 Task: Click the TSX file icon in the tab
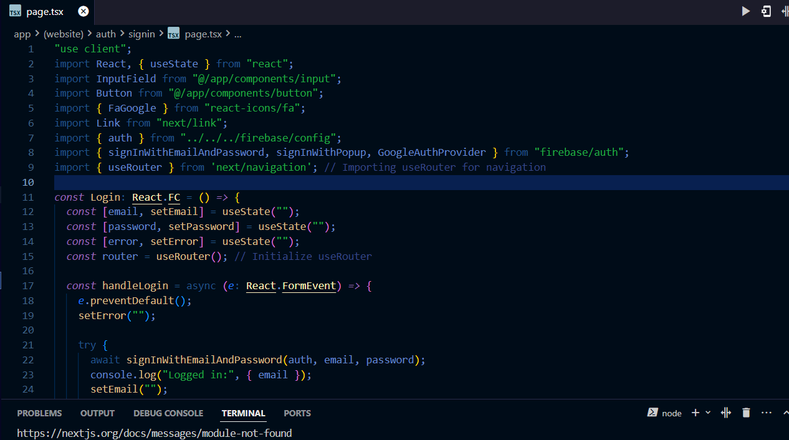tap(15, 11)
